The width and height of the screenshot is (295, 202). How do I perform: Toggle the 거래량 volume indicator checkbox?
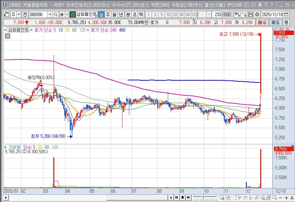point(6,147)
